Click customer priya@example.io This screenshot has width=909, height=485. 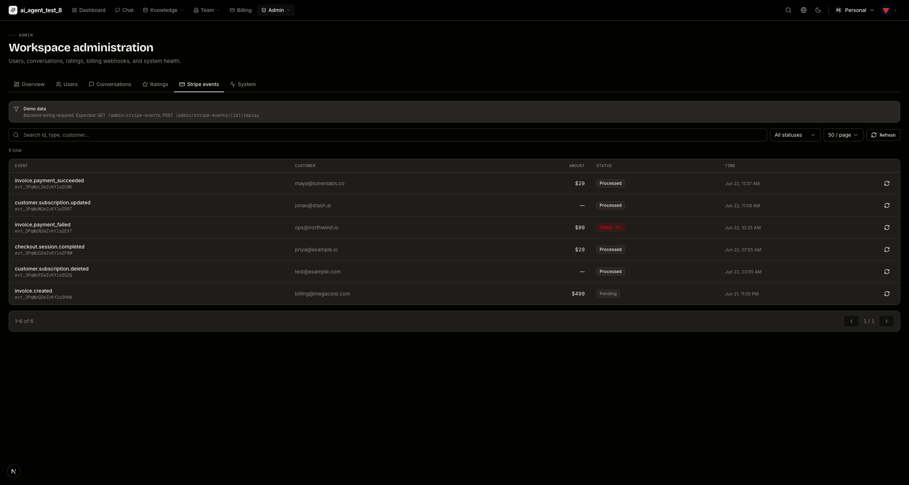pos(316,250)
